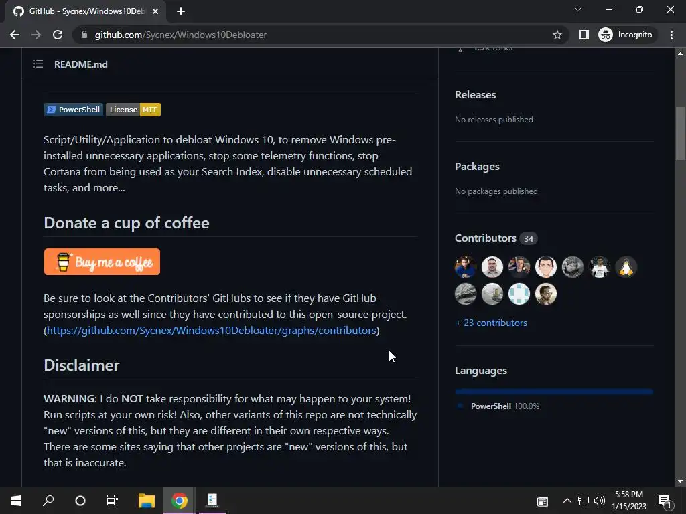Click the Donate a cup of coffee heading
The height and width of the screenshot is (514, 686).
[x=127, y=223]
